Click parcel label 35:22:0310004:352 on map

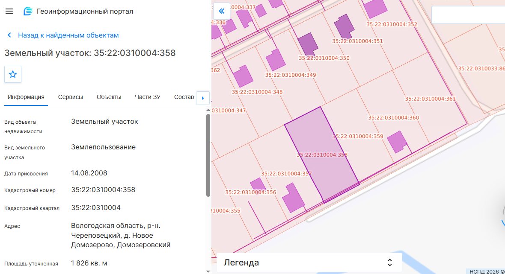[x=392, y=24]
